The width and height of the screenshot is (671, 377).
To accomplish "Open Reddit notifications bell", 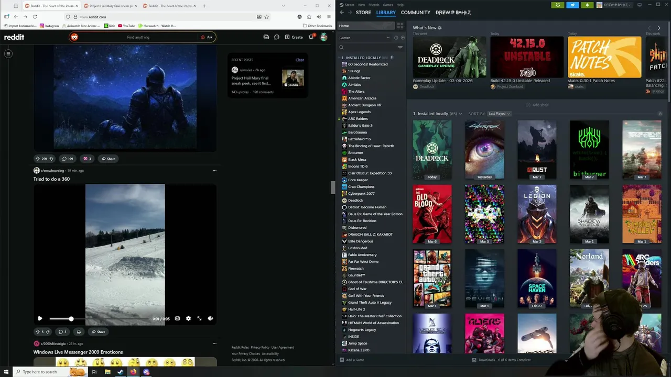I will (311, 37).
